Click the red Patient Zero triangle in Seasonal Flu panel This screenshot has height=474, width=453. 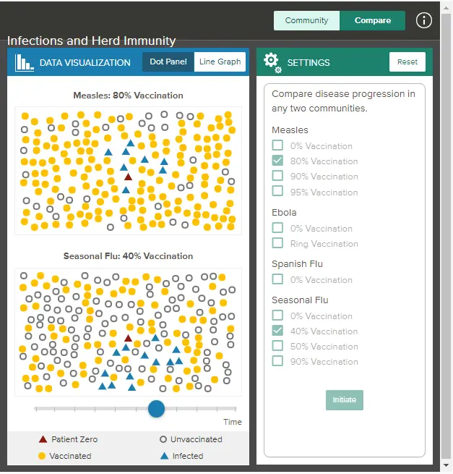pos(129,338)
